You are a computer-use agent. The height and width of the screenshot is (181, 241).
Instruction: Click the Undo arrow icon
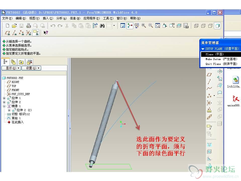pyautogui.click(x=53, y=26)
